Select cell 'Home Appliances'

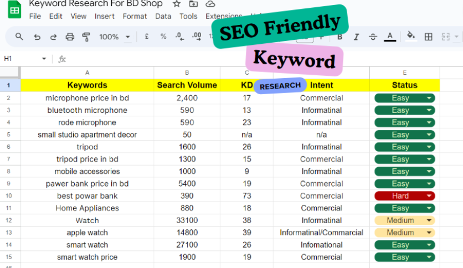(87, 208)
